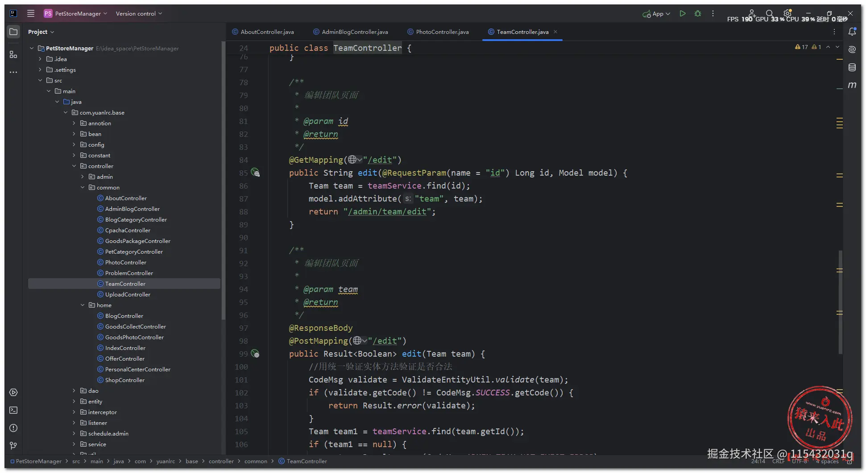Open the Structure tool window
The width and height of the screenshot is (866, 473).
13,54
